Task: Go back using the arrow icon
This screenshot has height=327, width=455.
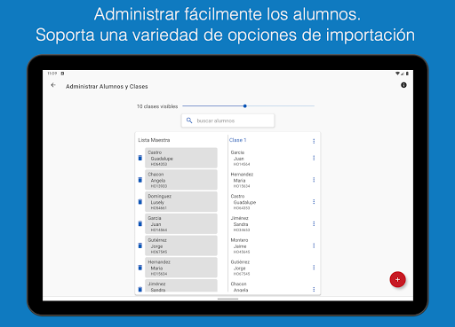Action: (x=53, y=85)
